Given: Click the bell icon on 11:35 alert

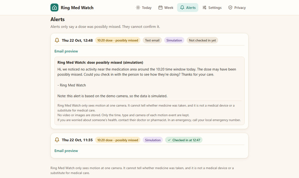Looking at the screenshot, I should pyautogui.click(x=57, y=140).
